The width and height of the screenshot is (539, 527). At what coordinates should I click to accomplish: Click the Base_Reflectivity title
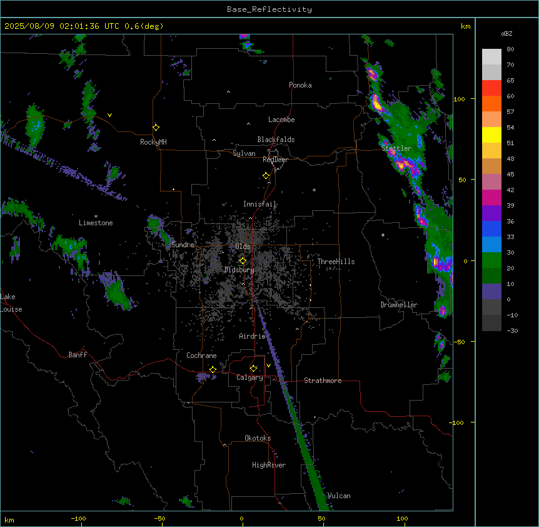point(269,9)
